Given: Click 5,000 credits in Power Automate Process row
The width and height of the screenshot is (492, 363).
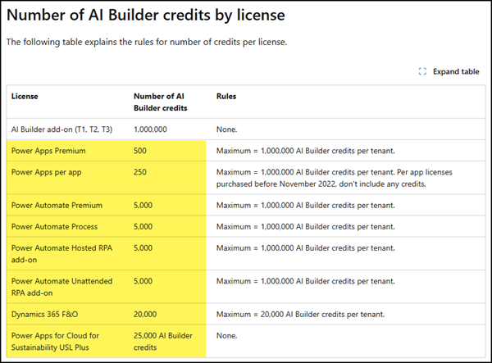Looking at the screenshot, I should 143,227.
